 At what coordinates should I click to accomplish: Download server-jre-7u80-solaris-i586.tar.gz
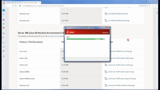(122, 58)
